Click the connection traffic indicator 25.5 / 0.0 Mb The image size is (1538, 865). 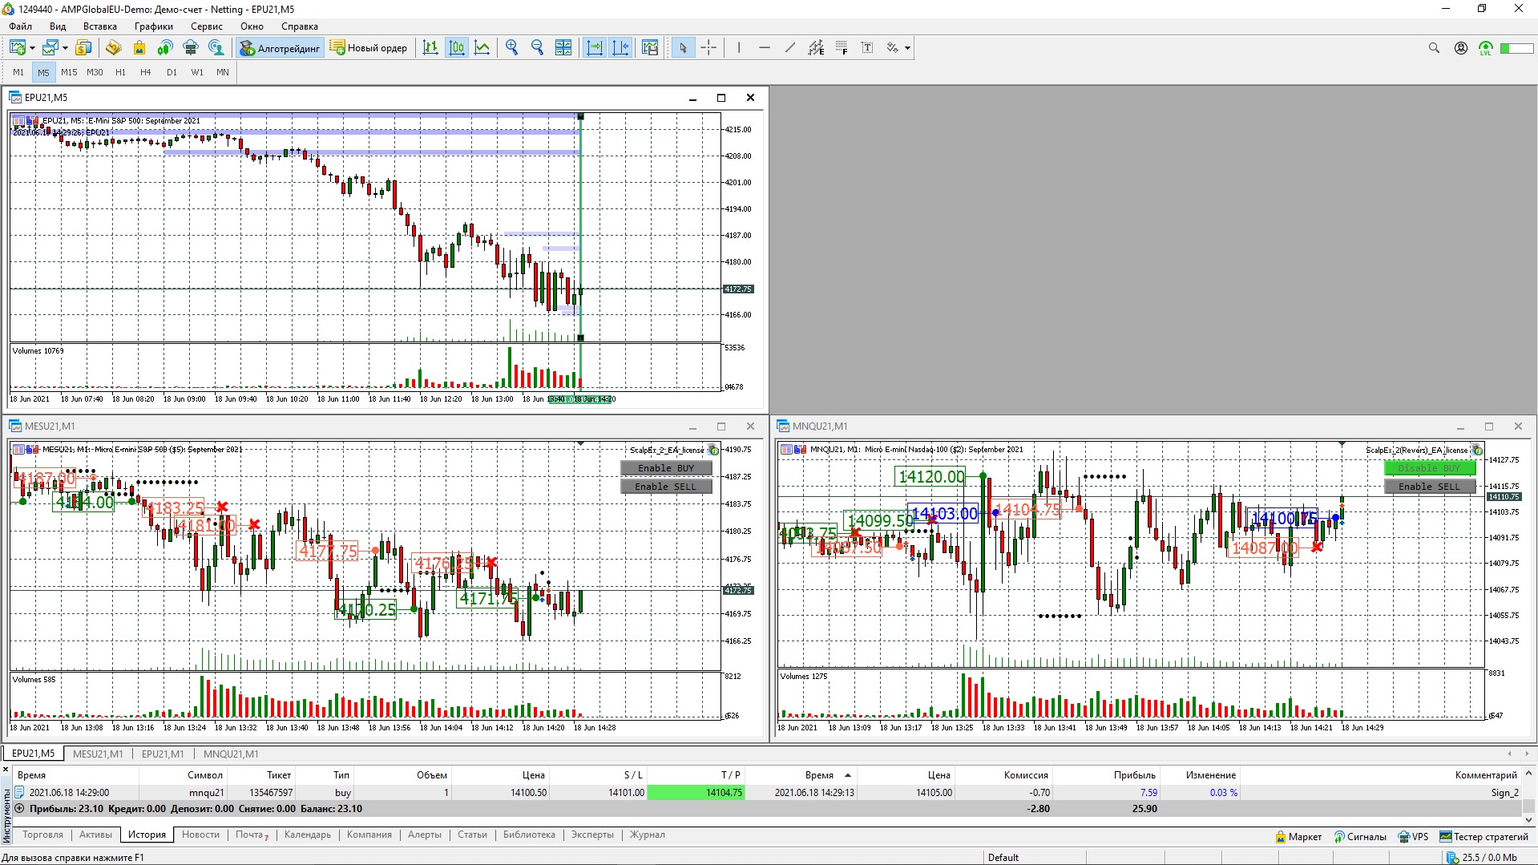click(x=1483, y=858)
